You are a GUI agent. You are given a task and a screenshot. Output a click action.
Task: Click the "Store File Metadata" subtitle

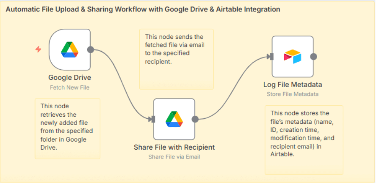(293, 94)
